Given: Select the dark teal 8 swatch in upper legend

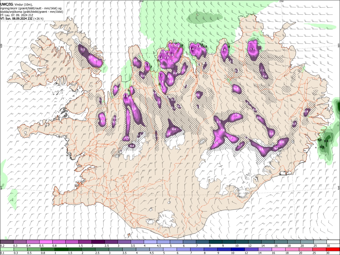Looking at the screenshot, I should 215,242.
